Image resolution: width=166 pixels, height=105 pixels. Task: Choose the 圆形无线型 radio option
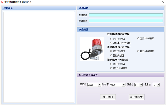point(117,55)
